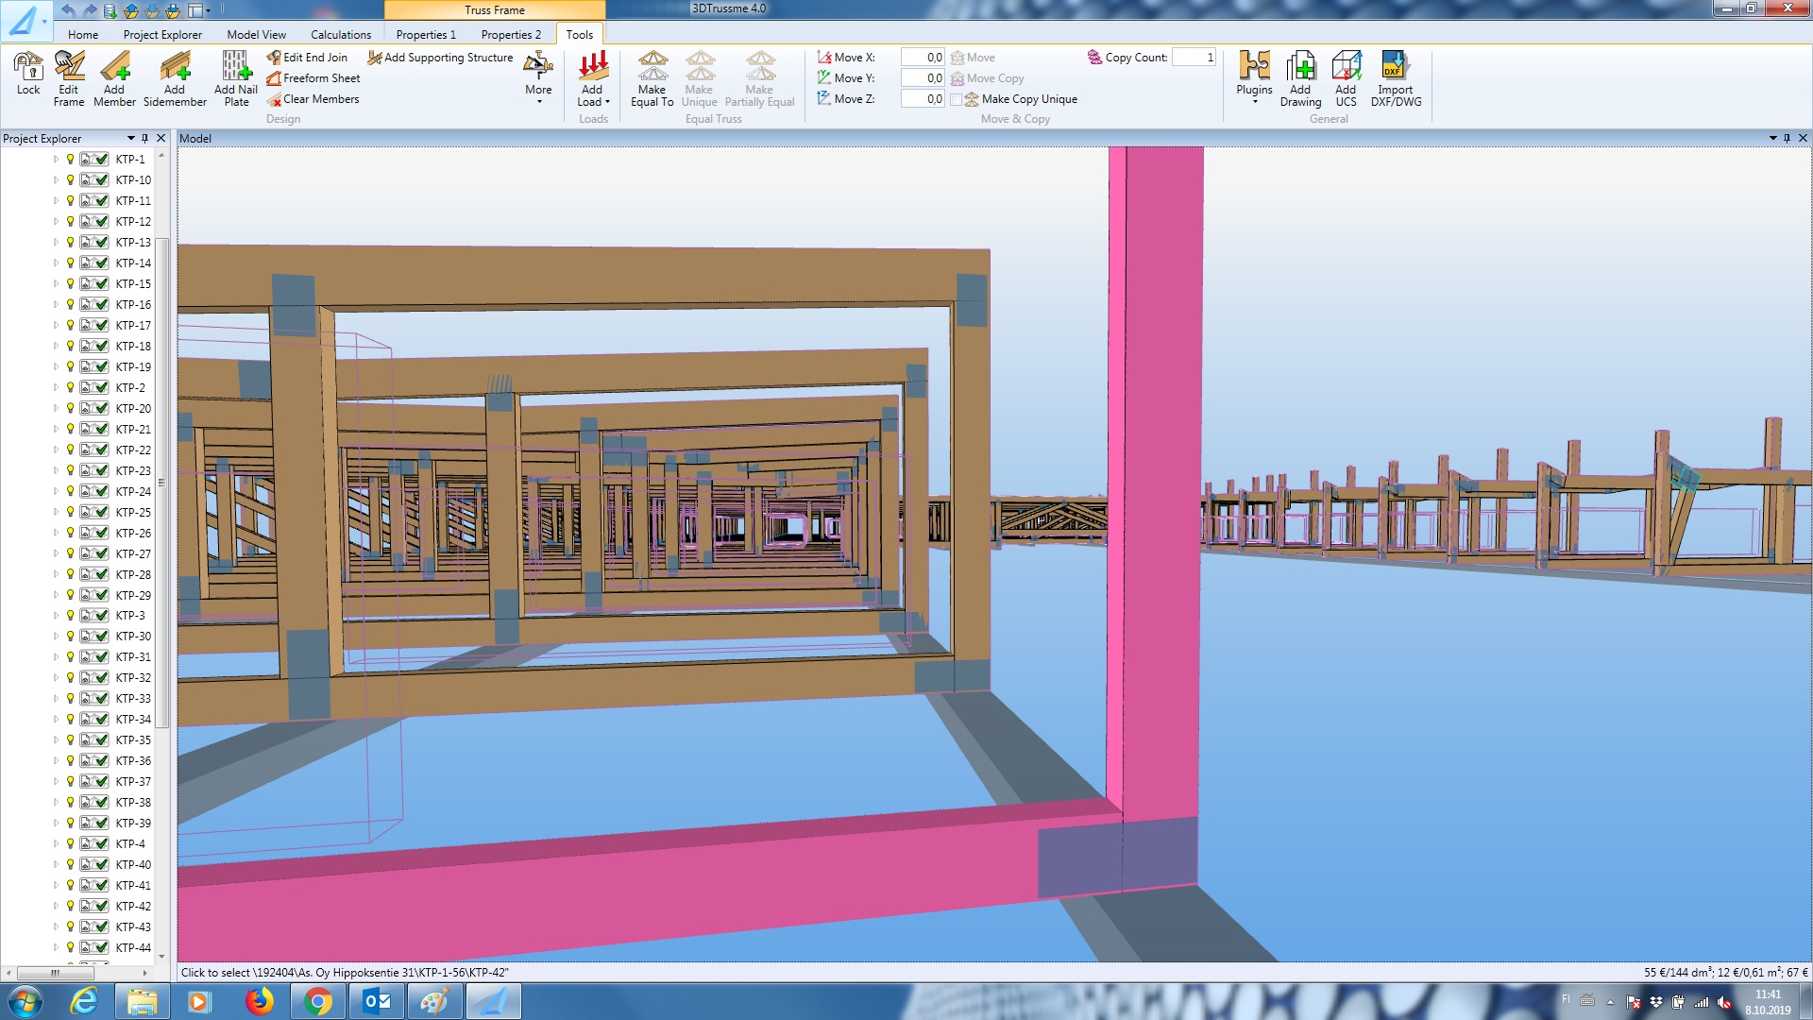Toggle the Make Copy Unique checkbox
Viewport: 1813px width, 1020px height.
pos(957,99)
